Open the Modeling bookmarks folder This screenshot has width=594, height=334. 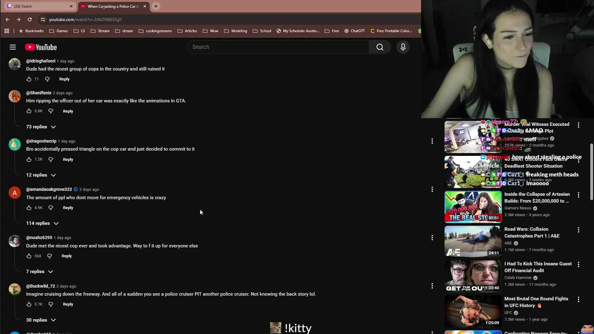click(x=235, y=31)
